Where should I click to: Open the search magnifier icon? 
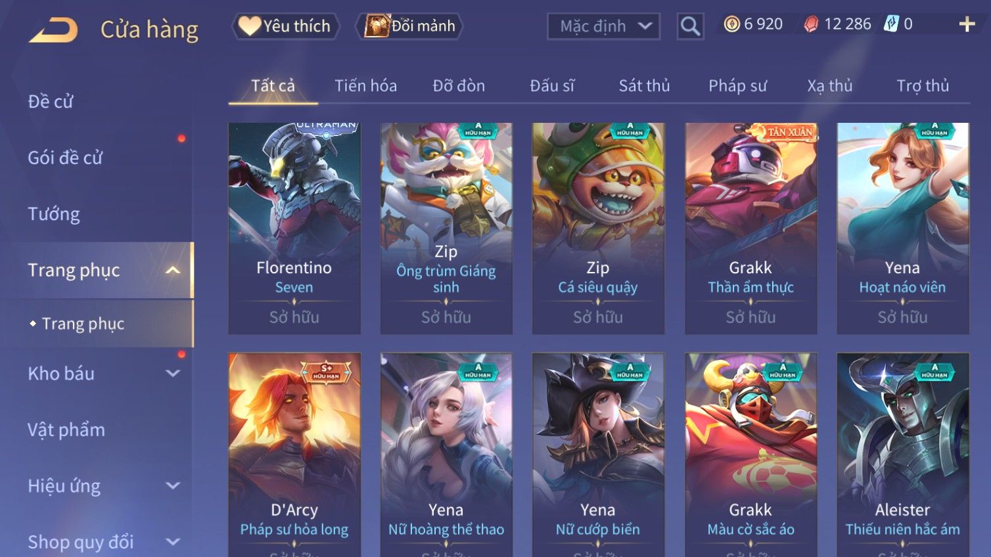(690, 26)
